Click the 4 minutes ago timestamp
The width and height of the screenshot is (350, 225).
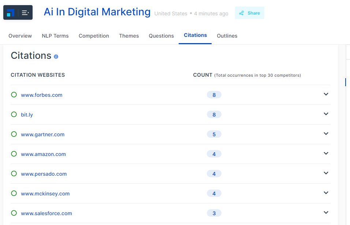pos(211,14)
